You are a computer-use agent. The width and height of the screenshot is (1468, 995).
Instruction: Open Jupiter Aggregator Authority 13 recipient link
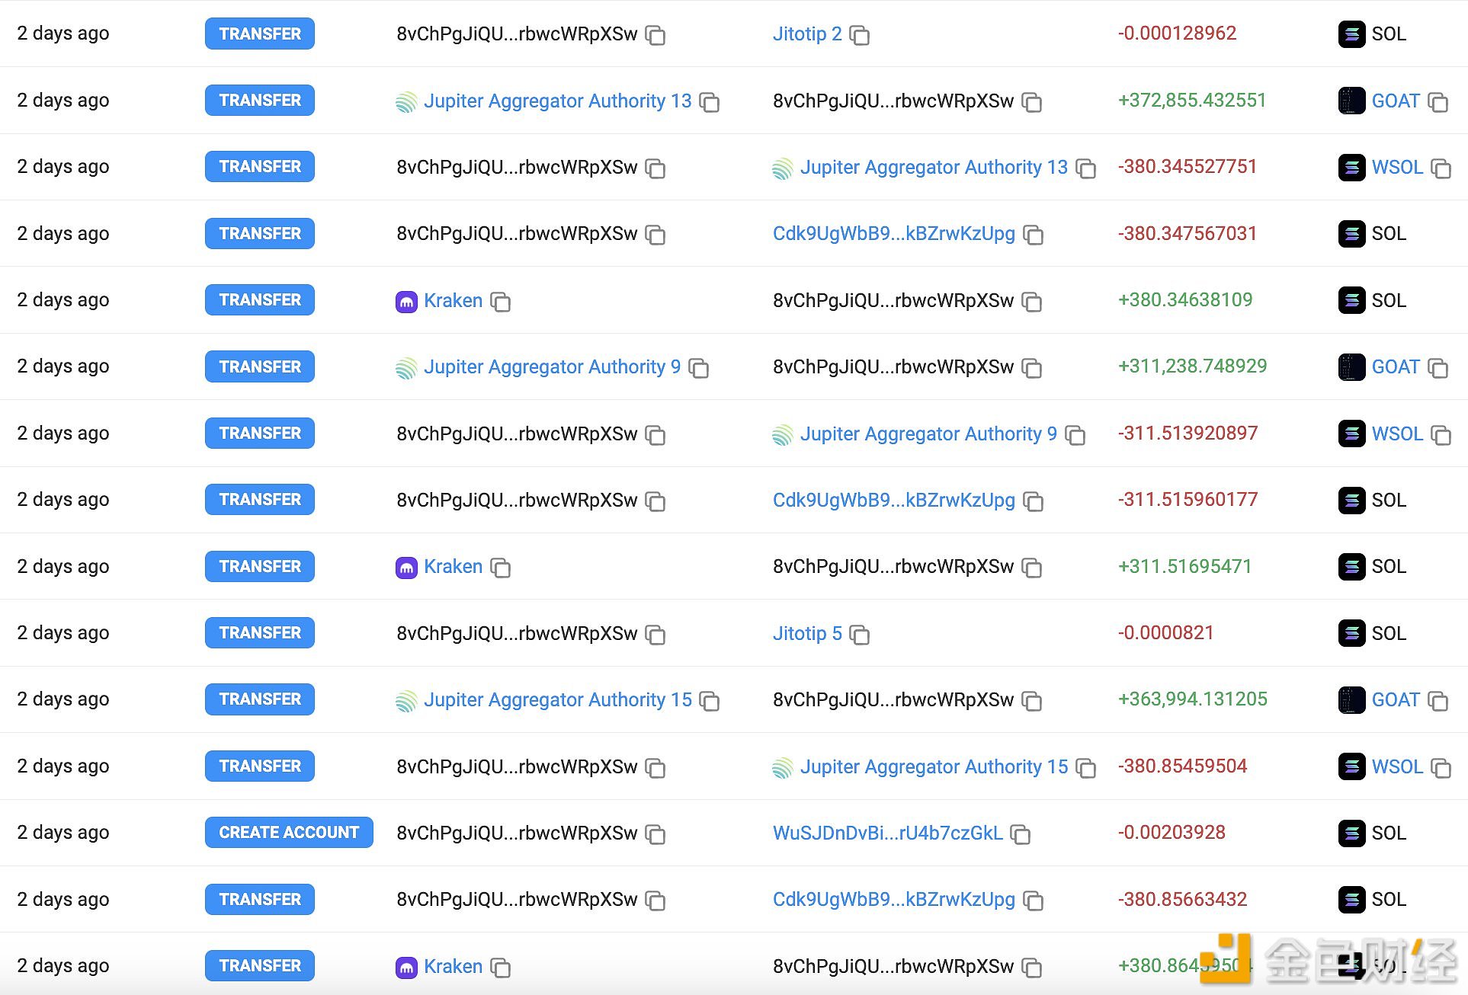pyautogui.click(x=934, y=167)
